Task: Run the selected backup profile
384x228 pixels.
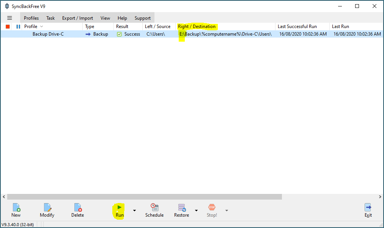Action: 119,211
